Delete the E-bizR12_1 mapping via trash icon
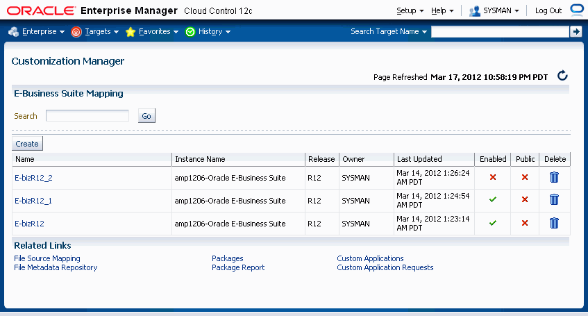The image size is (588, 316). click(554, 199)
